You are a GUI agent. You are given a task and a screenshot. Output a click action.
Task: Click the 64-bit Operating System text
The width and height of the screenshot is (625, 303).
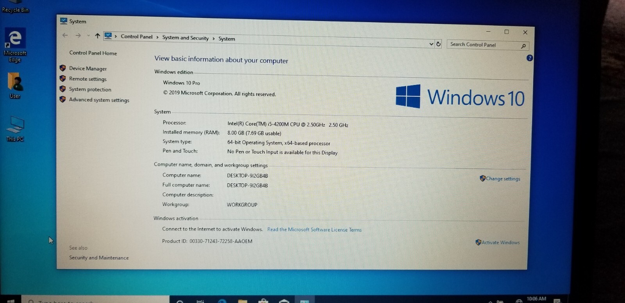click(279, 143)
